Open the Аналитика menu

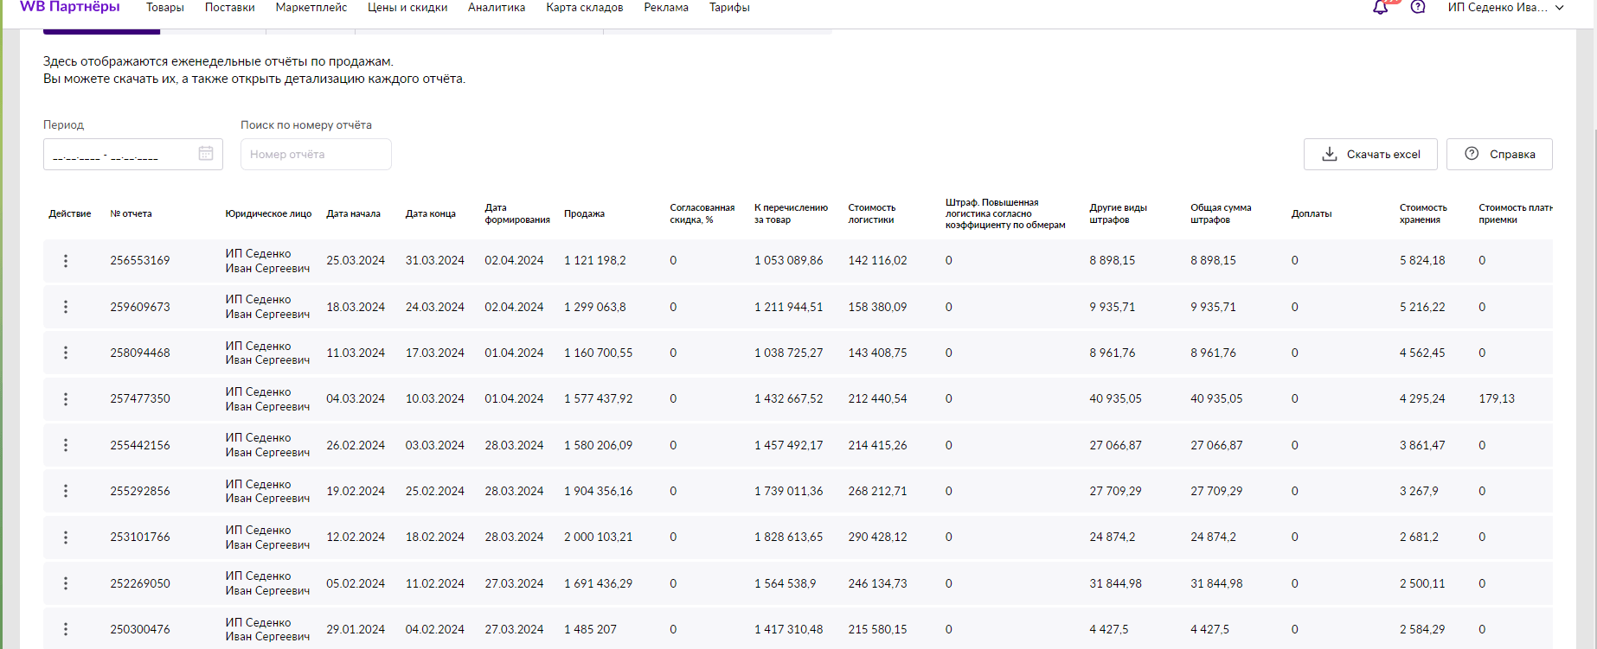click(497, 8)
